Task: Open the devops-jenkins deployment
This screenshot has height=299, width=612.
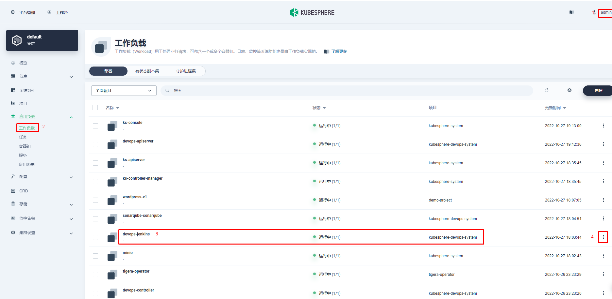Action: point(136,234)
